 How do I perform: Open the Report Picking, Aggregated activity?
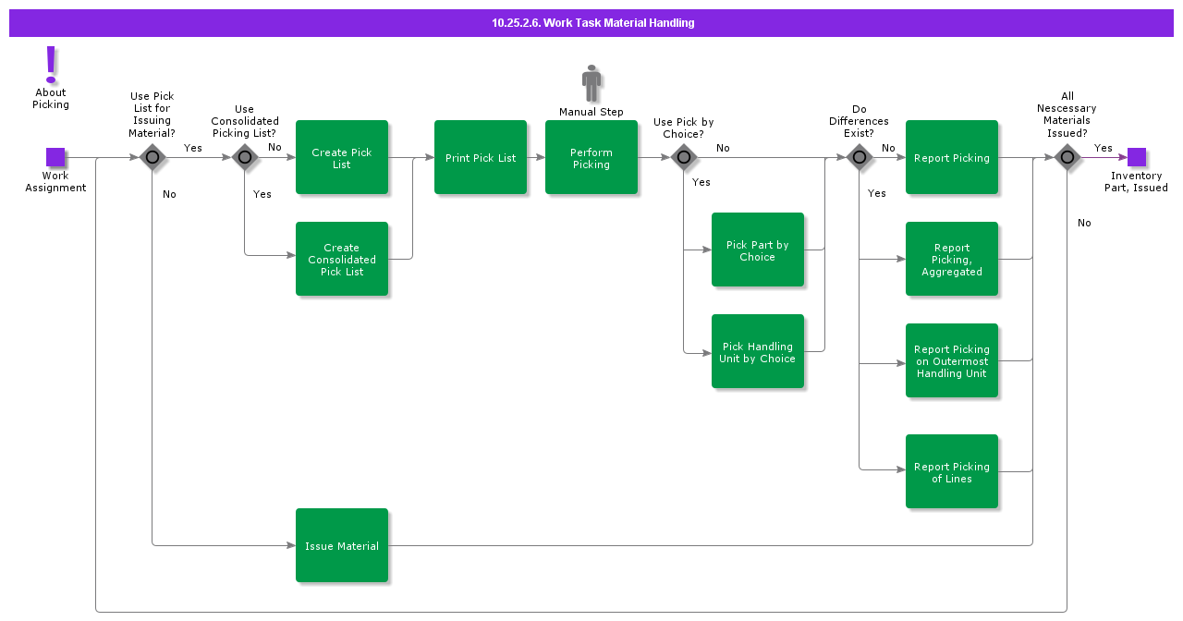pos(952,259)
